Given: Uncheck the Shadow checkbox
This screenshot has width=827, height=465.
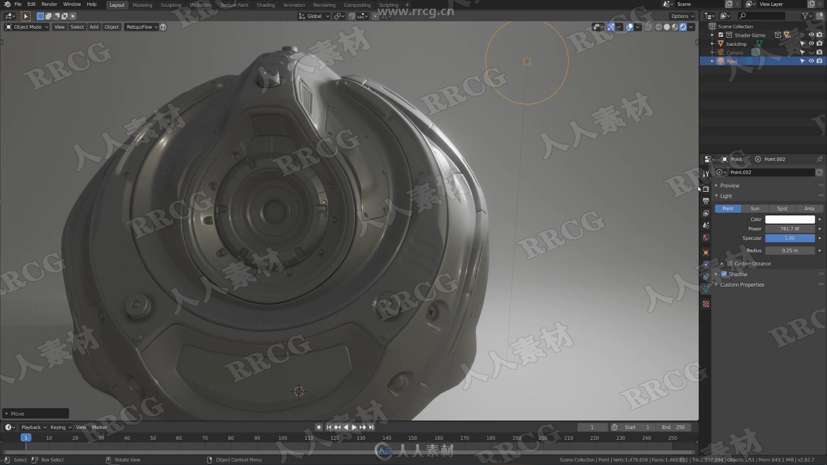Looking at the screenshot, I should click(724, 274).
